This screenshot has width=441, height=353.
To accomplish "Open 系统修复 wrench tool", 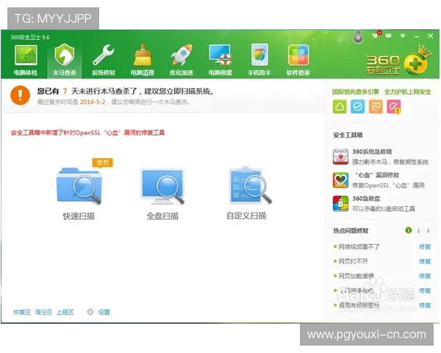I will (x=104, y=60).
